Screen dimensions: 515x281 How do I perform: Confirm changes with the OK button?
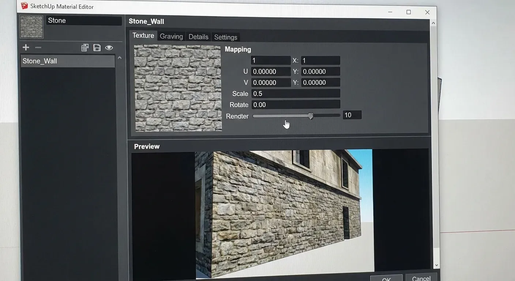point(386,278)
